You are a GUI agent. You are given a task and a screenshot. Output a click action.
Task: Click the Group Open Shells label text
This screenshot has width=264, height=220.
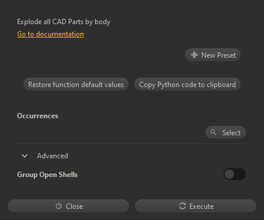click(48, 175)
